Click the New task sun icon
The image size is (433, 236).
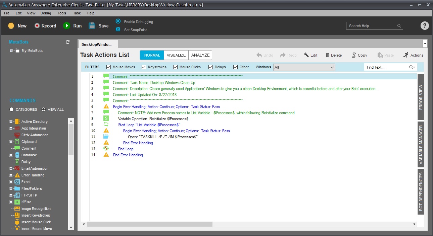point(11,26)
